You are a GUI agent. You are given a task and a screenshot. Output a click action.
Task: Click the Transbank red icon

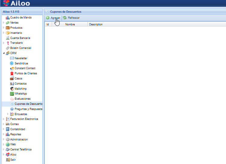[8, 43]
